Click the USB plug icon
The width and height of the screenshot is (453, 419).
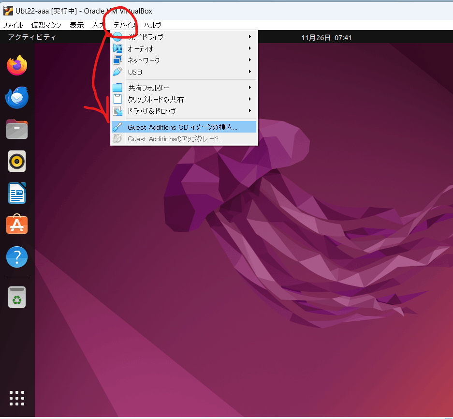[117, 72]
